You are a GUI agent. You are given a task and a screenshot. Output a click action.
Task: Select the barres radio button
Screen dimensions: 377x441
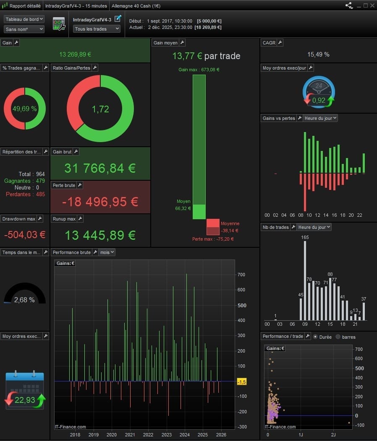(338, 337)
